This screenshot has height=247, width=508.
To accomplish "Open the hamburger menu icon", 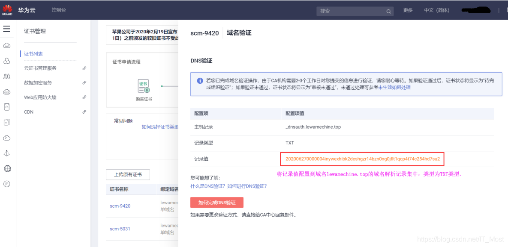I will (6, 29).
